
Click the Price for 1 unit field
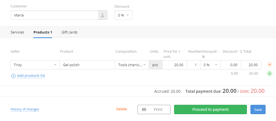click(x=175, y=65)
